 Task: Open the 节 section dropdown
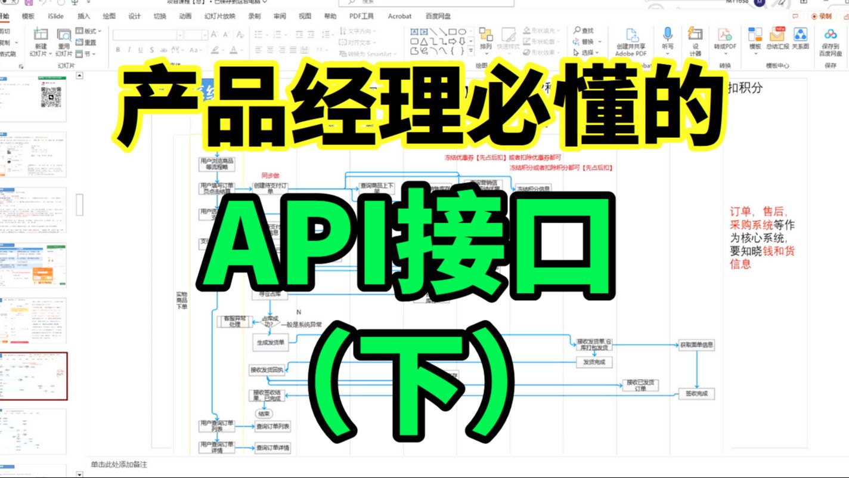[86, 54]
